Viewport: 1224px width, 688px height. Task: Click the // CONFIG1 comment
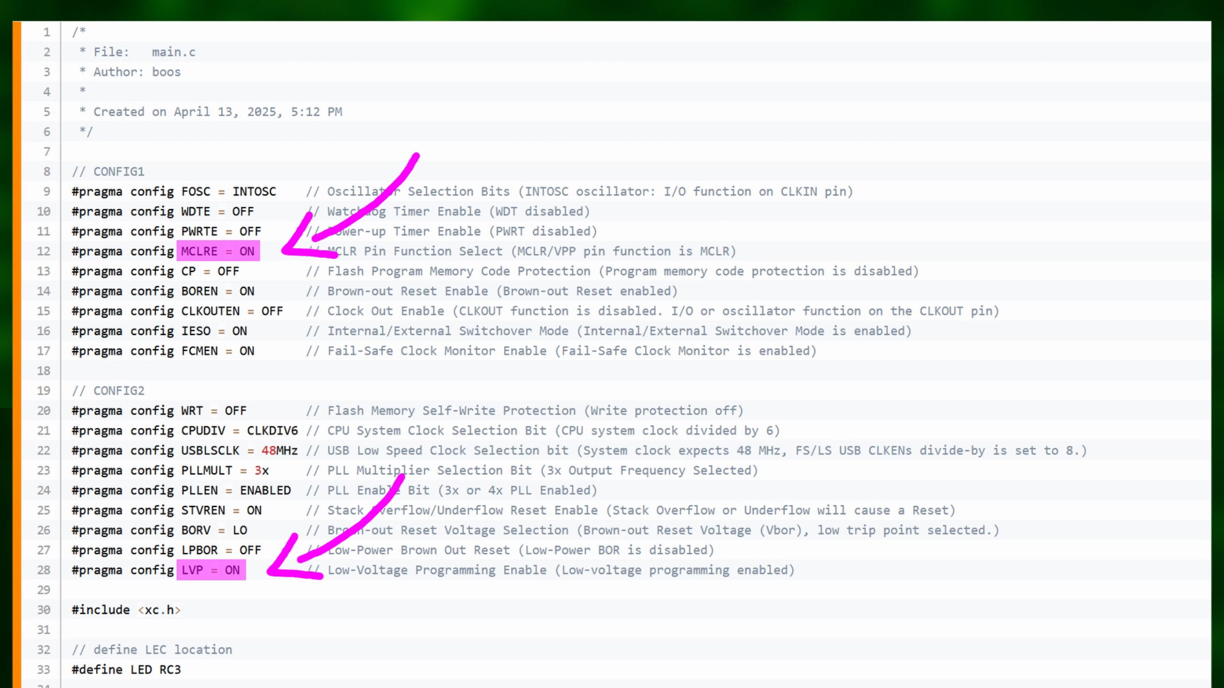click(108, 172)
